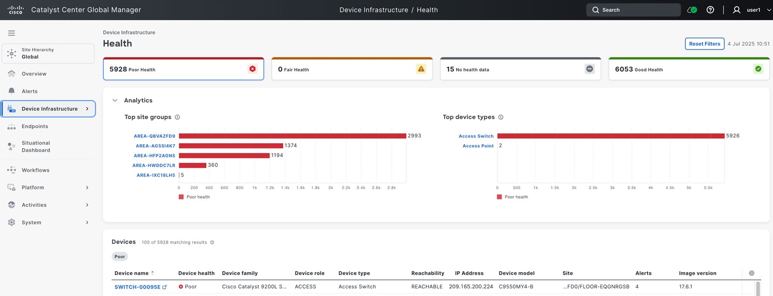The image size is (773, 296).
Task: Sort by Device name column arrow
Action: [x=153, y=273]
